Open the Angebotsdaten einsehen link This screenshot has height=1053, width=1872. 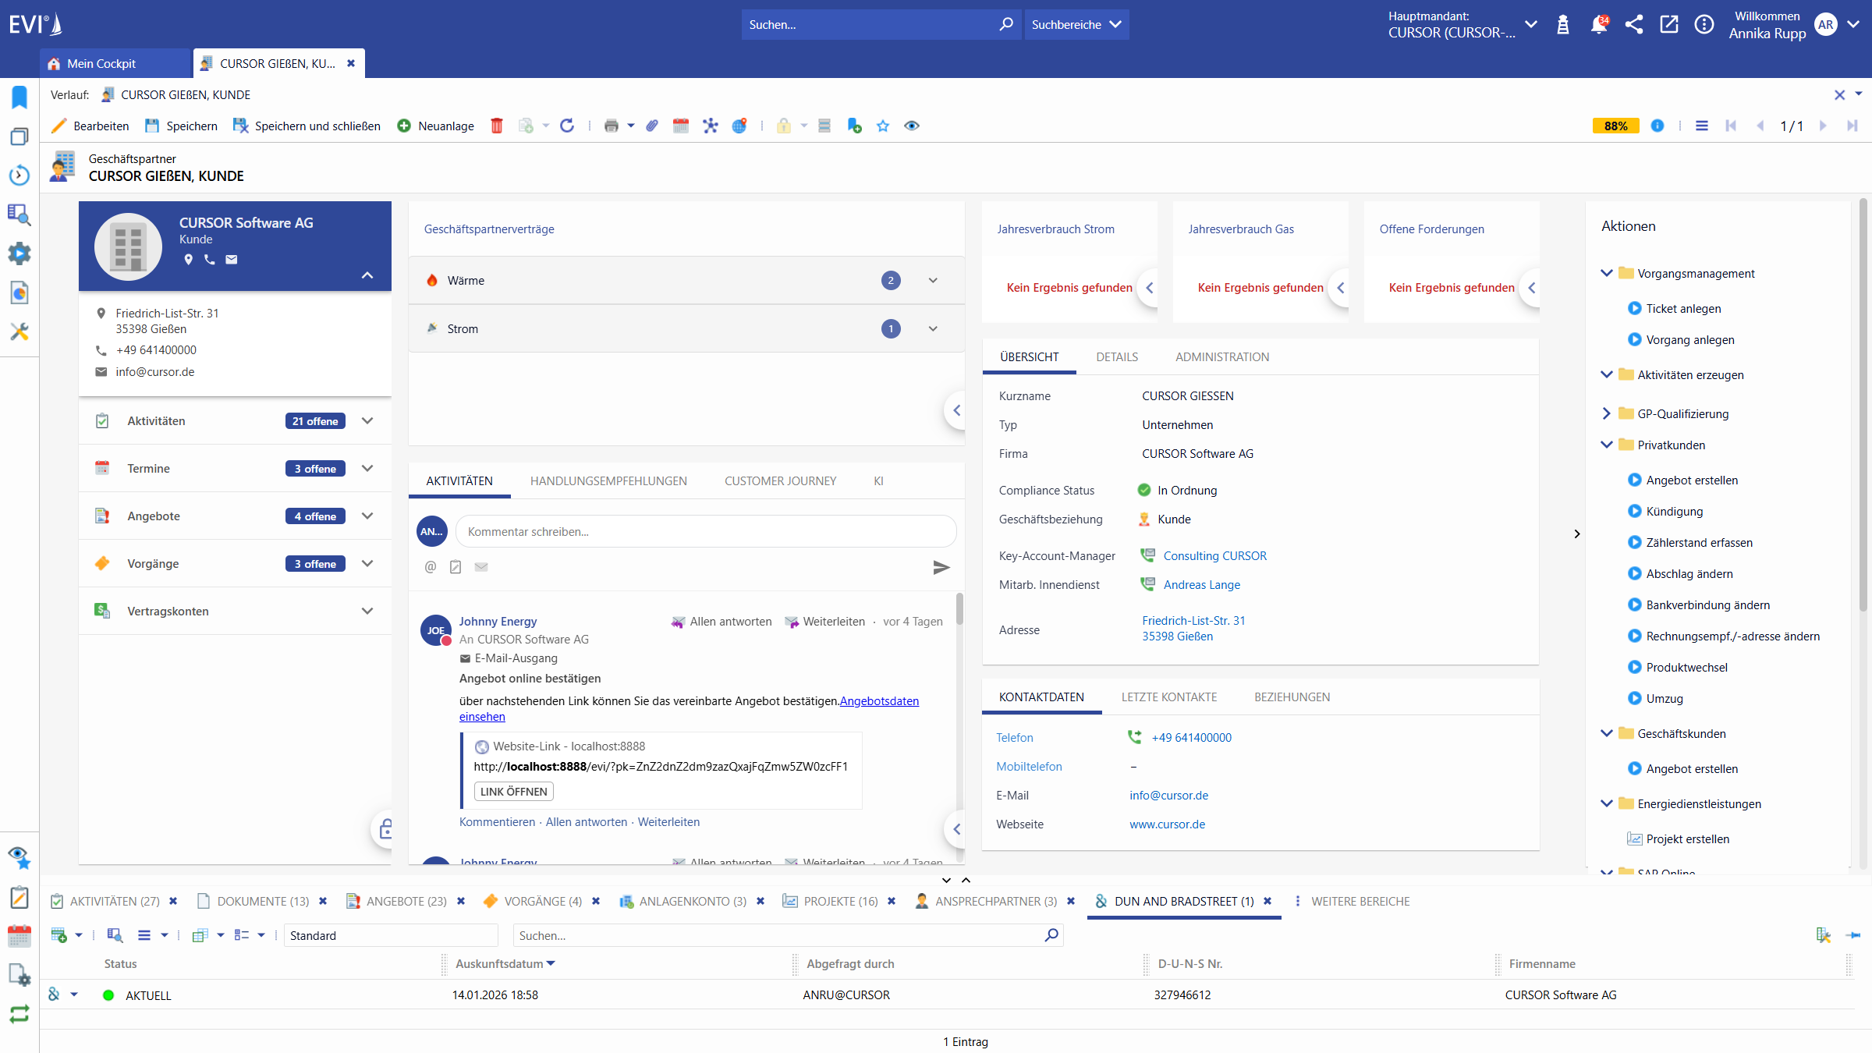pyautogui.click(x=878, y=700)
